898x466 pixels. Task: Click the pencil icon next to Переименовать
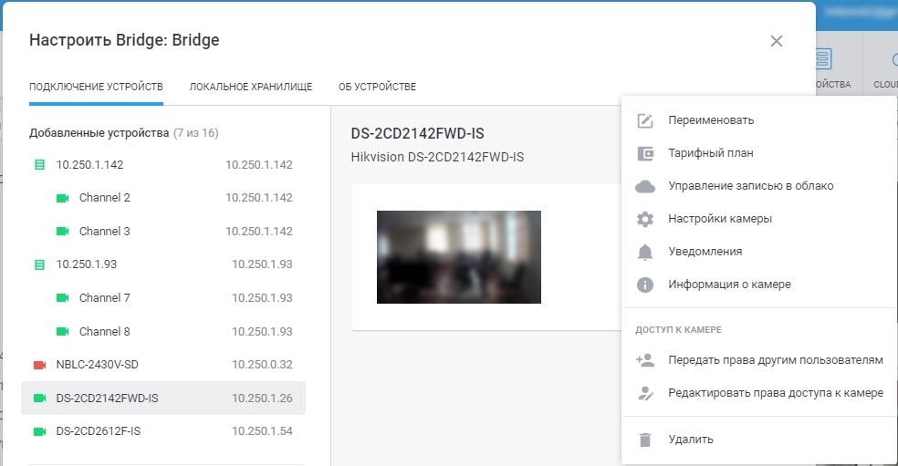coord(645,120)
